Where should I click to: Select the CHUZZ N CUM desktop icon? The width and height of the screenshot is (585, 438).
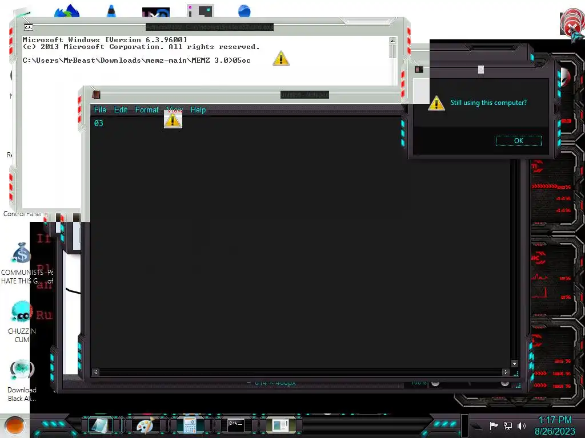tap(22, 322)
